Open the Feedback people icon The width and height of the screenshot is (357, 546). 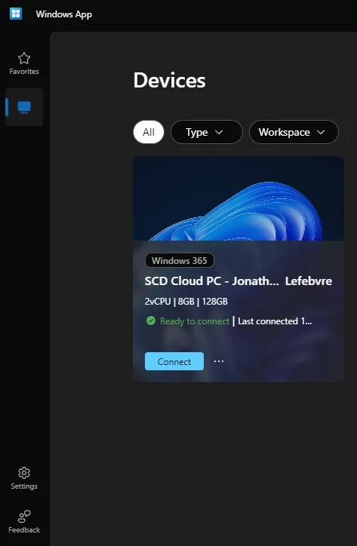24,517
